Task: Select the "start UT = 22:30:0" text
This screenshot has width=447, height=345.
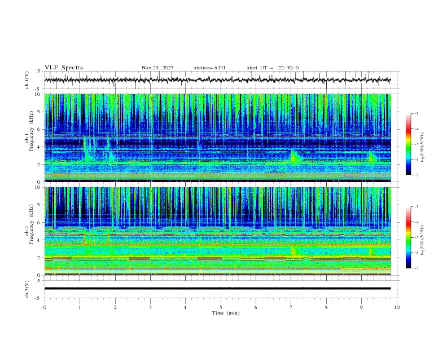Action: [x=273, y=68]
